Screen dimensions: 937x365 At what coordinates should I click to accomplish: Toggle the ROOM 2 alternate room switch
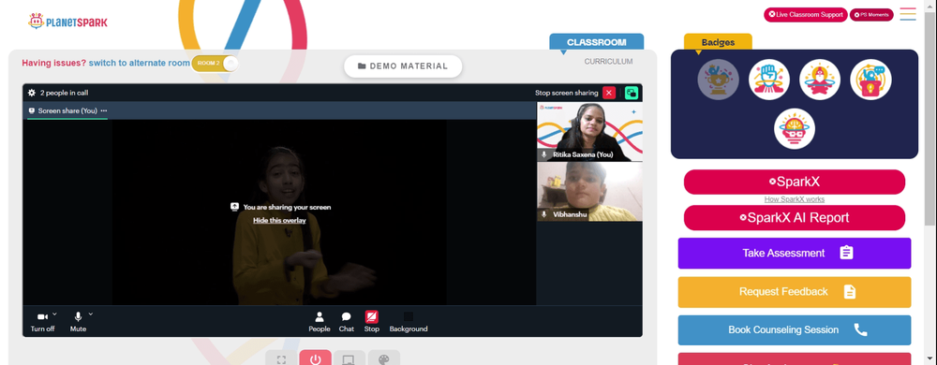tap(215, 64)
